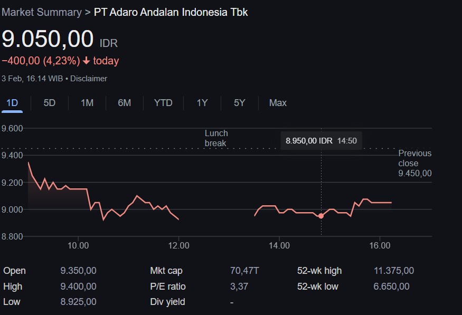462x315 pixels.
Task: Display the 5Y price history
Action: tap(240, 103)
